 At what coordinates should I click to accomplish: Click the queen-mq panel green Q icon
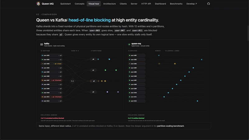click(129, 44)
